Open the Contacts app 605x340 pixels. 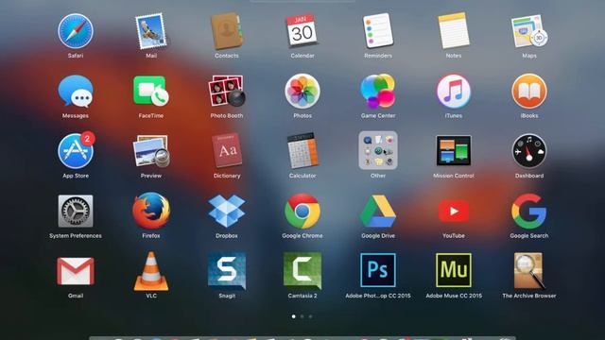point(227,31)
